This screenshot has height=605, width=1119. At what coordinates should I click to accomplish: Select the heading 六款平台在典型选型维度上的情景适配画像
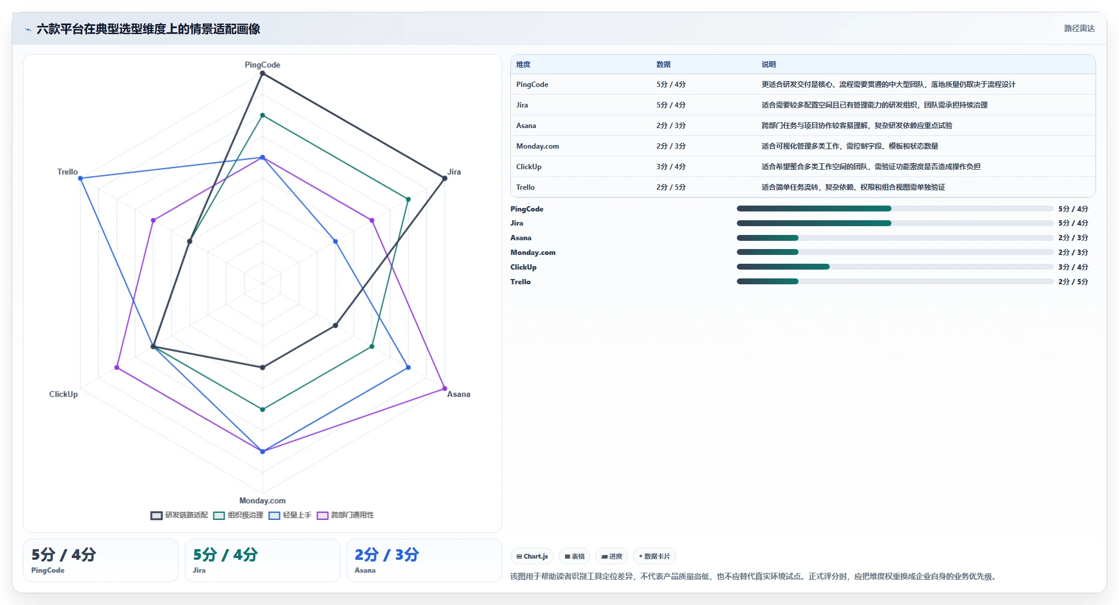[148, 29]
